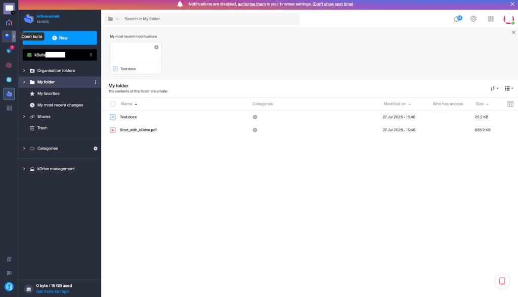
Task: Click the Search in My folder field
Action: click(x=211, y=19)
